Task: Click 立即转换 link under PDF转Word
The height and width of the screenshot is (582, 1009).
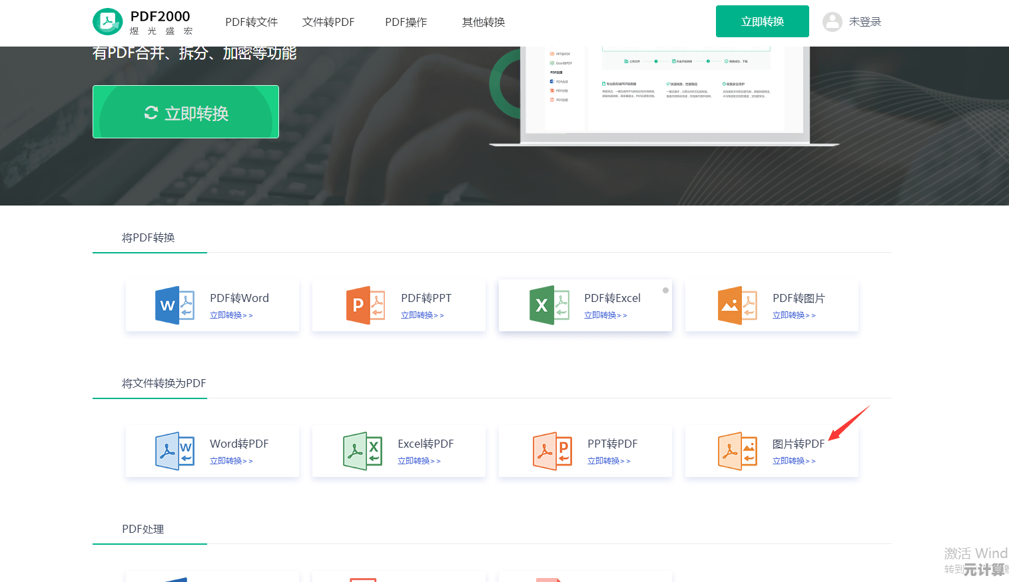Action: 230,315
